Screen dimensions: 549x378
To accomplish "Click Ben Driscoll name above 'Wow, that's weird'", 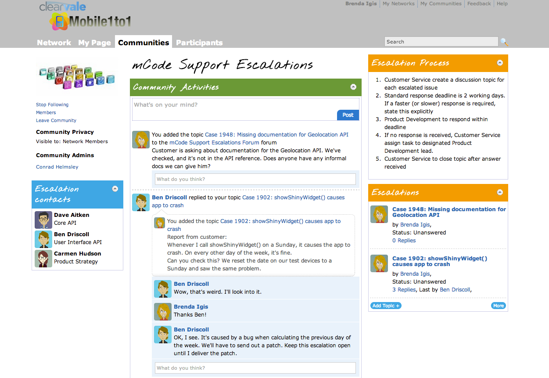I will coord(191,284).
